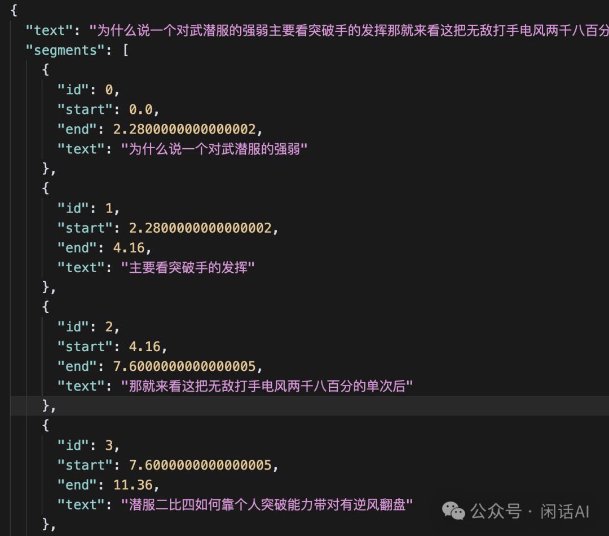Click the 闲话AI watermark text
Viewport: 609px width, 536px height.
[564, 512]
